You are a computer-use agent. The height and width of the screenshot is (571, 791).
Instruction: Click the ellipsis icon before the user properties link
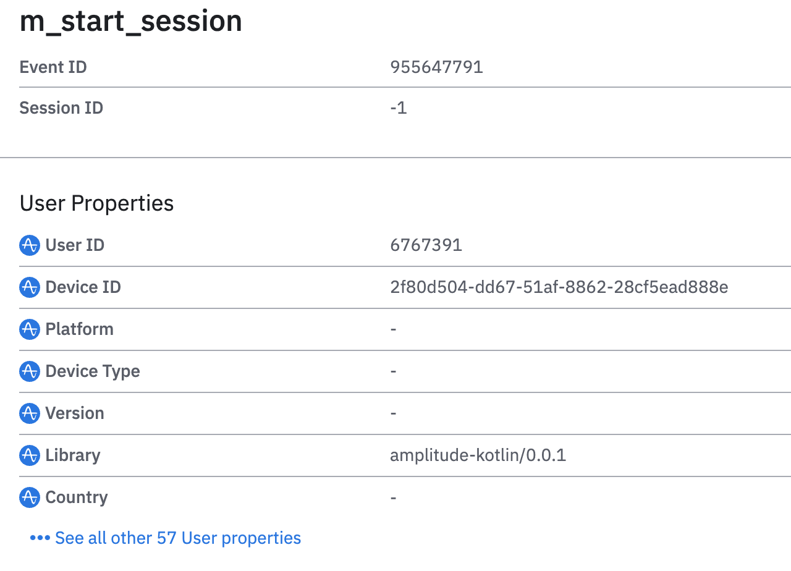(x=40, y=538)
